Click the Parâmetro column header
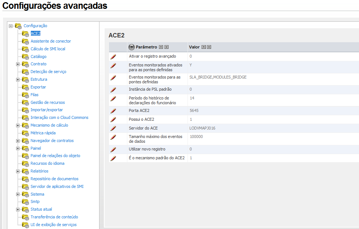Screen dimensions: 359x229 coord(146,47)
